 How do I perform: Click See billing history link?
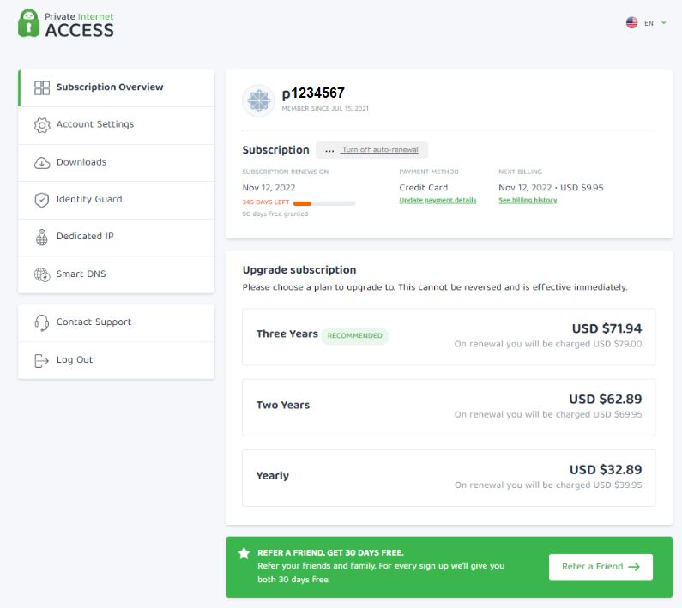[x=528, y=201]
